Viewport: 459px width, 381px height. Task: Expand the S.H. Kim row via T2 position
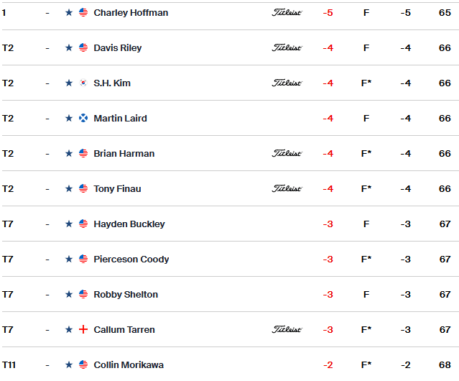coord(8,83)
